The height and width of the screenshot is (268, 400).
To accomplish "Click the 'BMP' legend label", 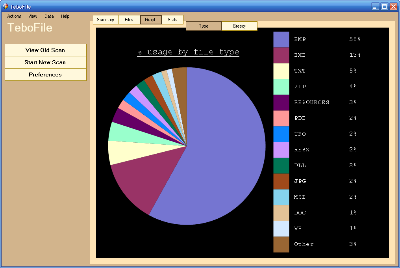I will 300,39.
